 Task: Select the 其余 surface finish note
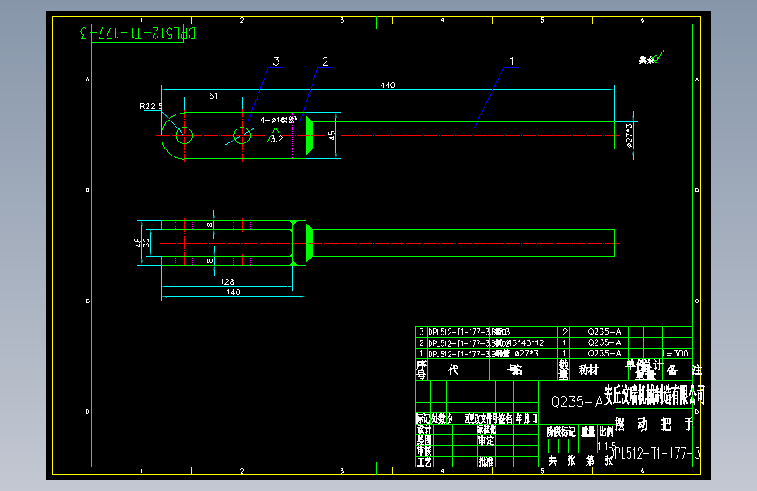point(646,60)
